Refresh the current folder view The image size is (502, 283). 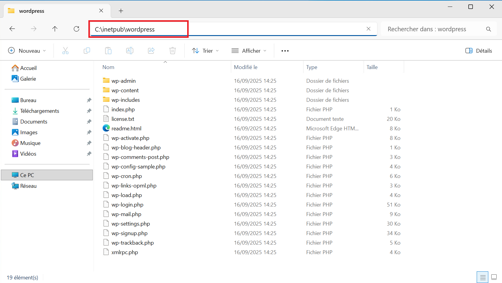pos(76,29)
